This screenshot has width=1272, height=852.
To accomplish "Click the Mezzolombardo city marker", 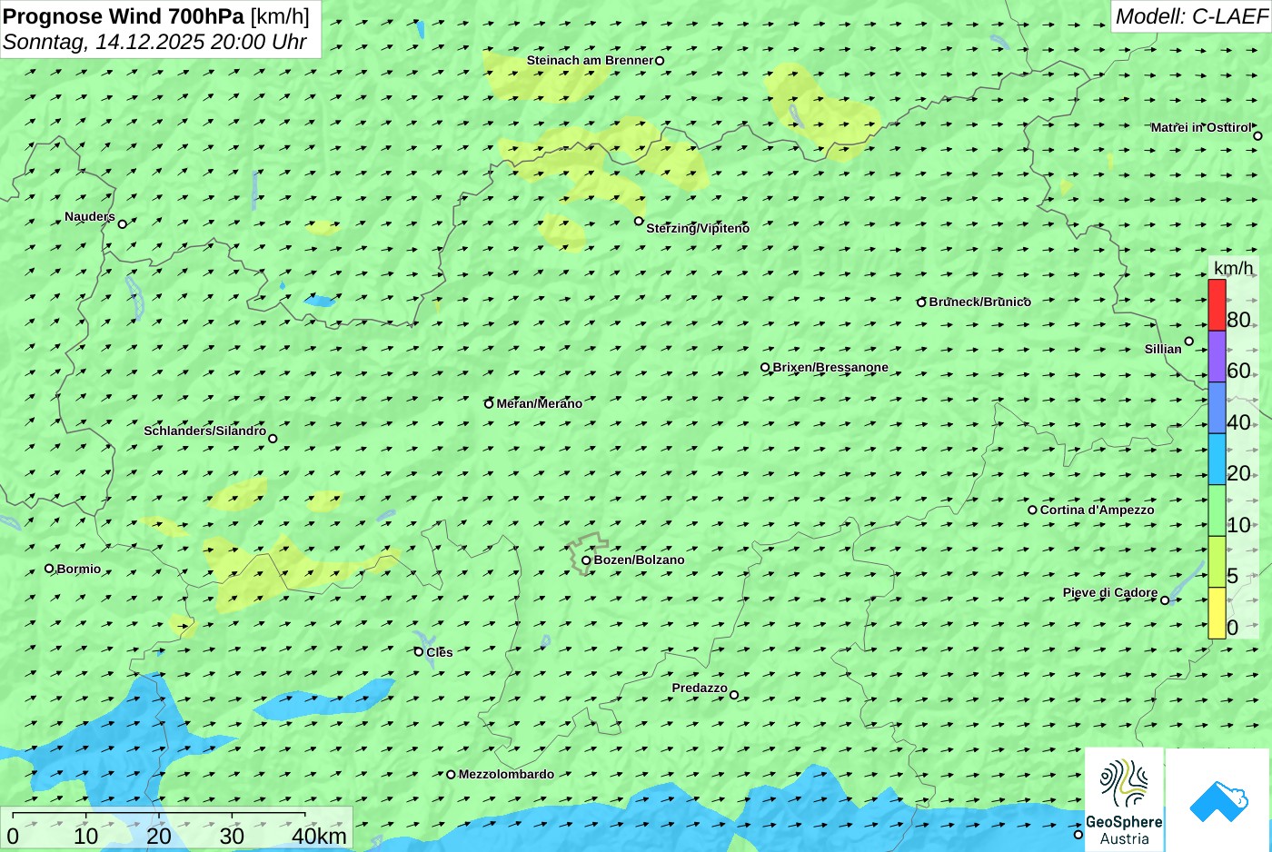I will point(451,775).
